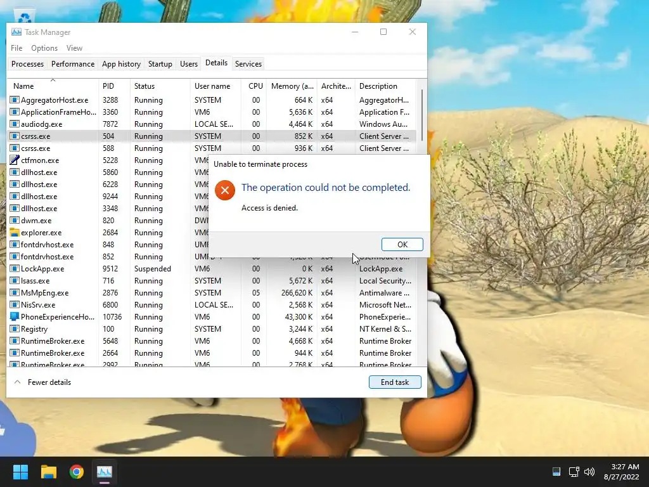This screenshot has height=487, width=649.
Task: Click the 266,620 K memory value
Action: (x=297, y=292)
